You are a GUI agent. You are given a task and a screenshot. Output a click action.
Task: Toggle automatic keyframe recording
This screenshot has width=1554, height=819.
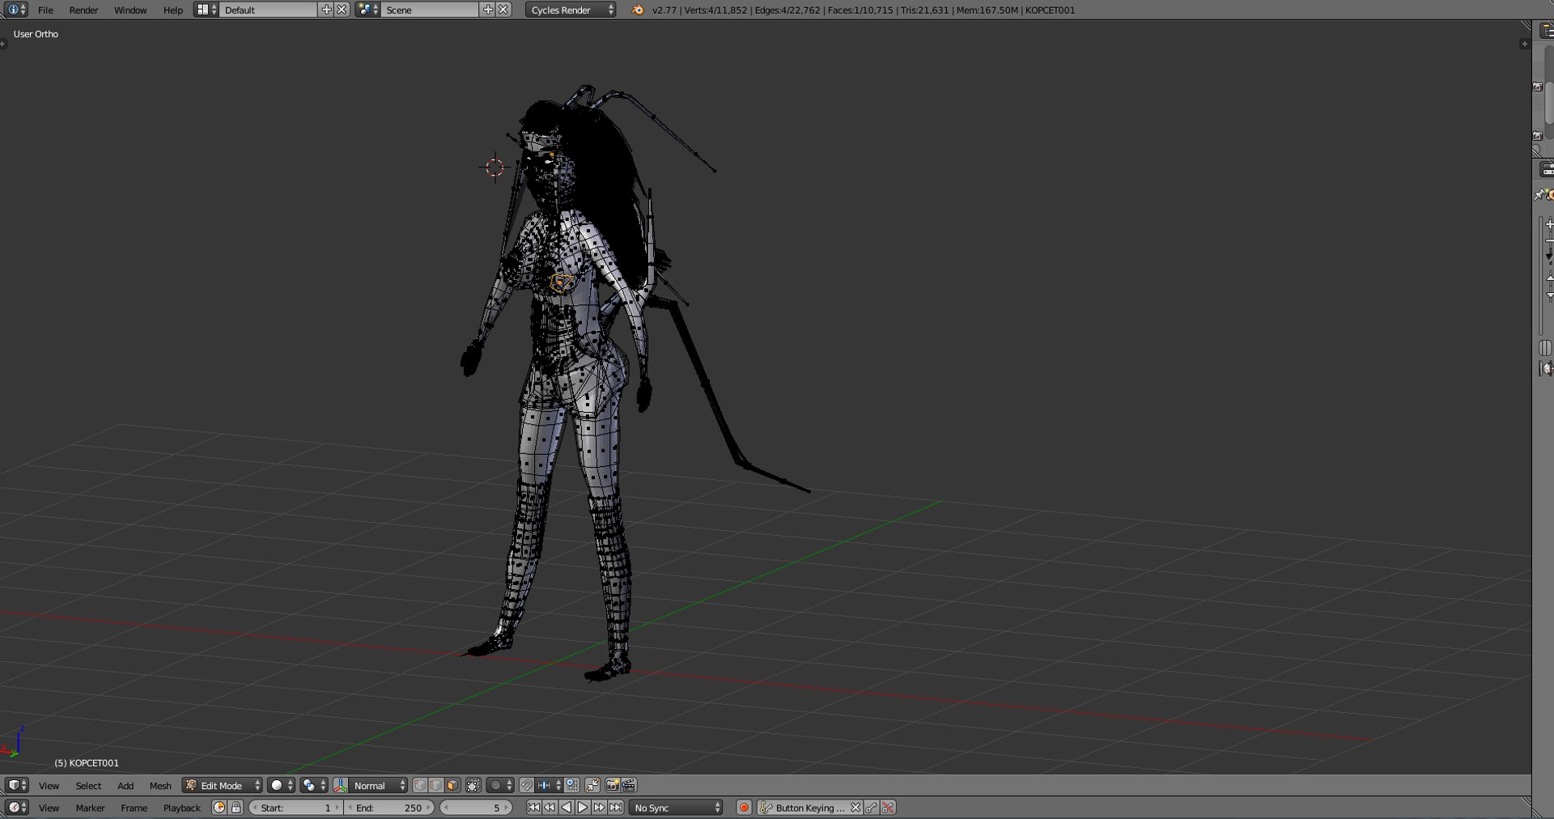744,808
